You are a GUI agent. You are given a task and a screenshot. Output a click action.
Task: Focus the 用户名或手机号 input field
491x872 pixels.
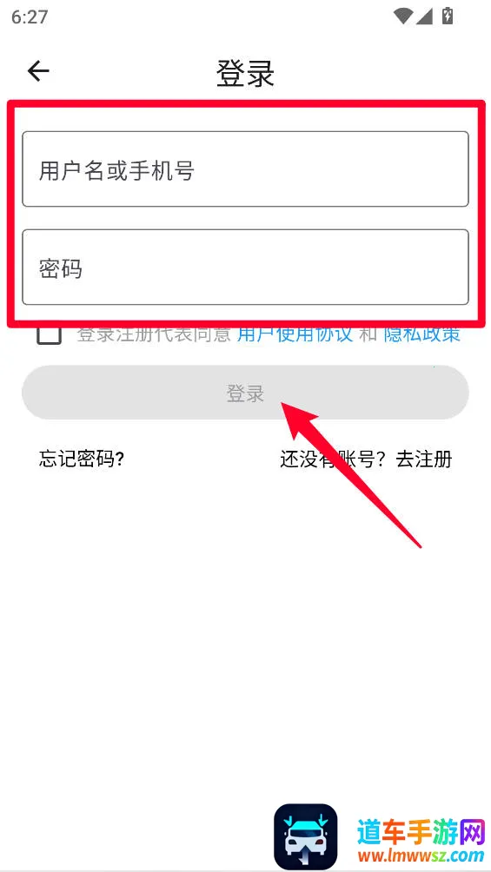[245, 169]
